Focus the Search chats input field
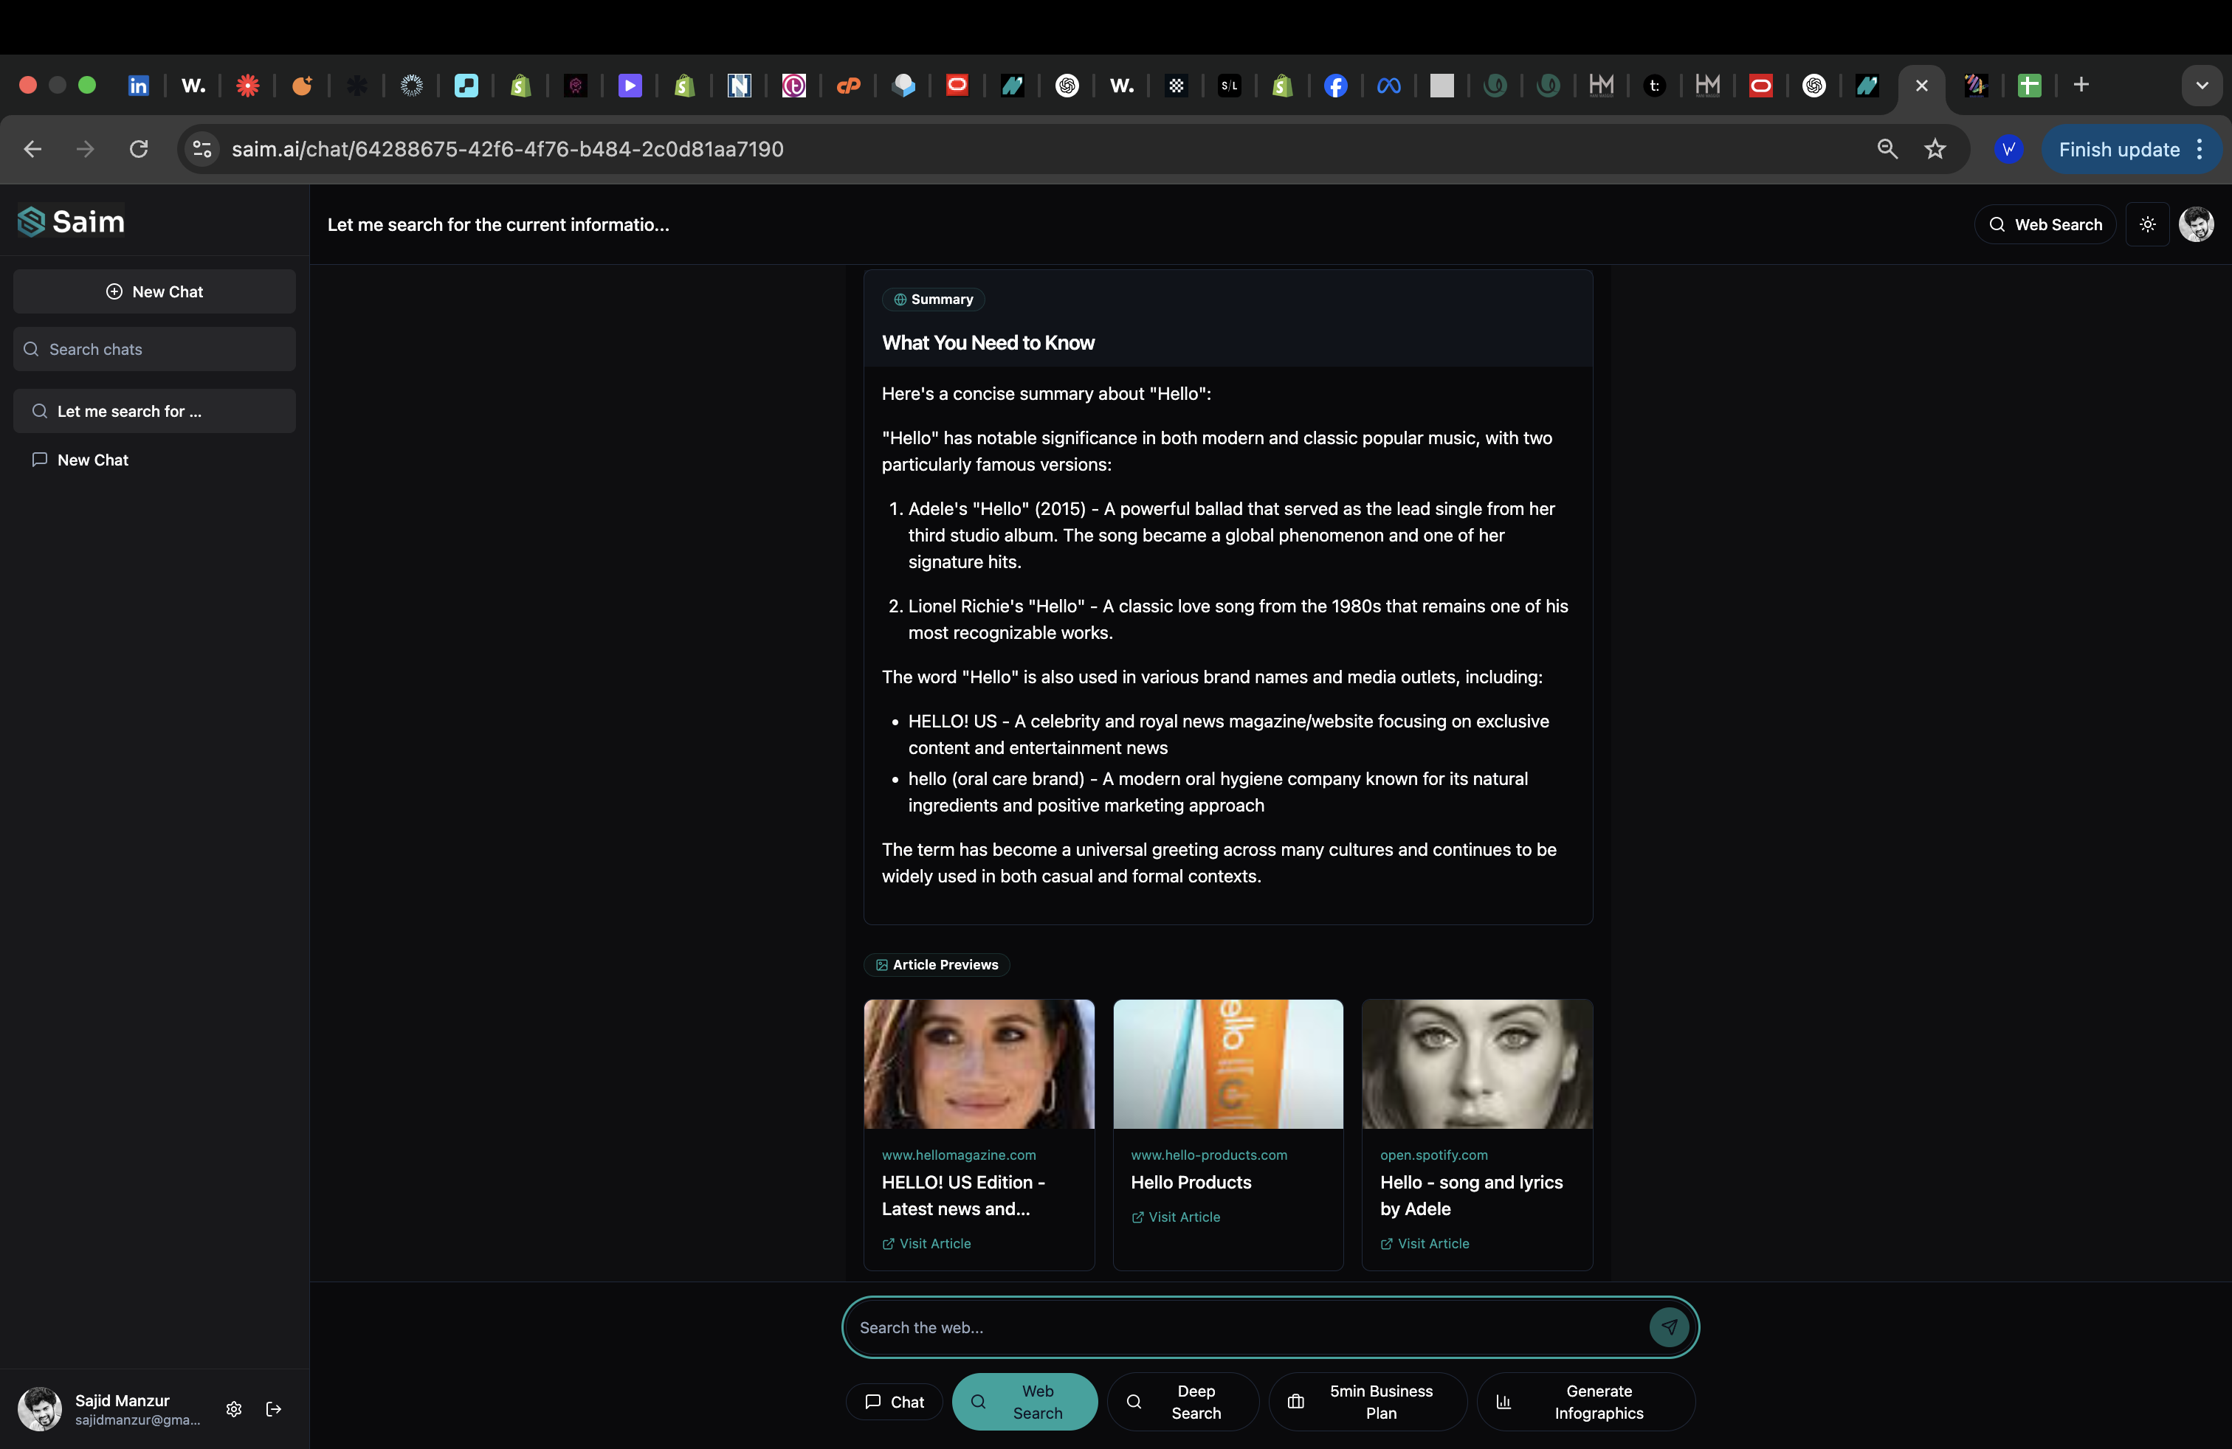The height and width of the screenshot is (1449, 2232). [x=155, y=350]
